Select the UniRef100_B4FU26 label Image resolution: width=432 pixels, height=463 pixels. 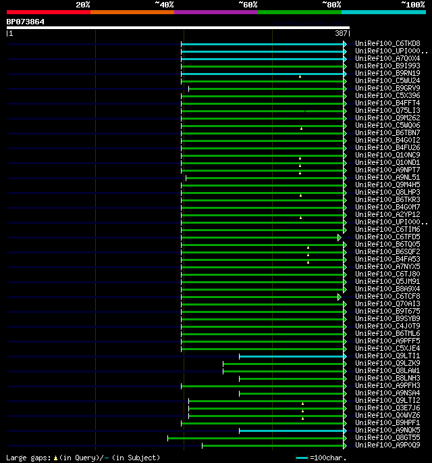click(387, 147)
